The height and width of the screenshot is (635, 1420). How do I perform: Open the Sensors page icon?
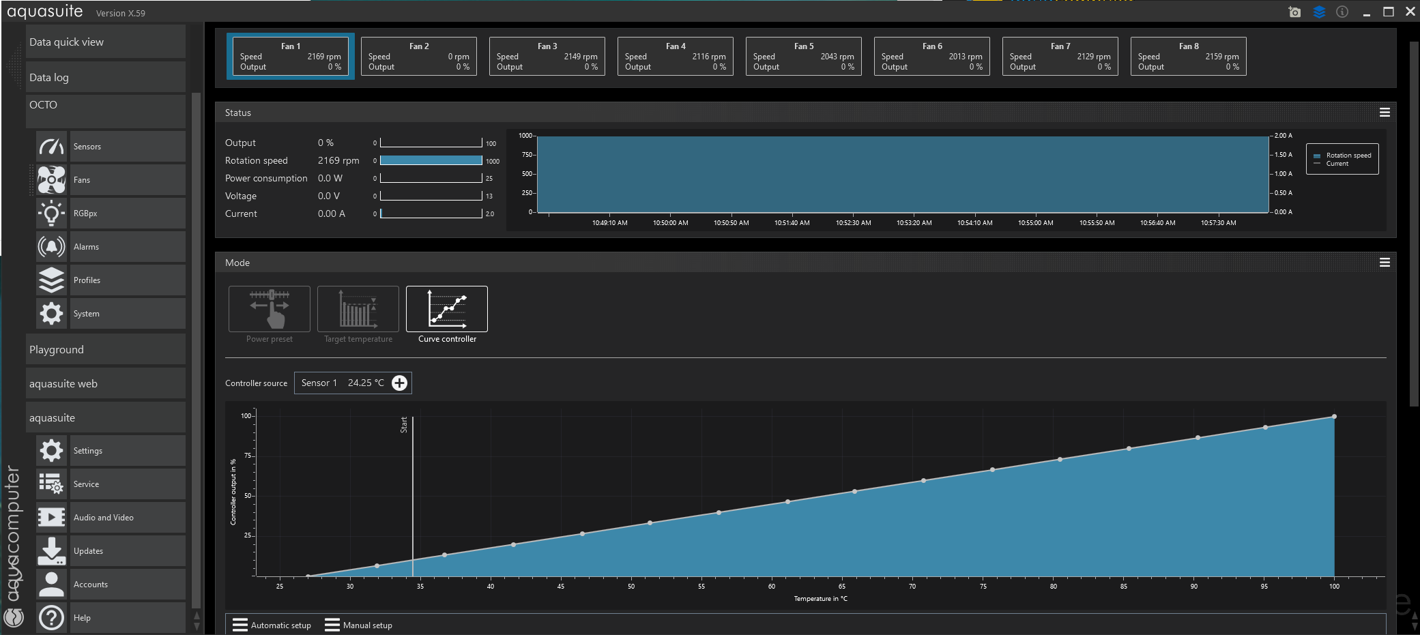(x=51, y=147)
